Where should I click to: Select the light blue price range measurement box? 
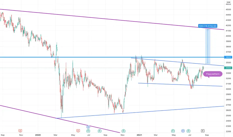208,46
